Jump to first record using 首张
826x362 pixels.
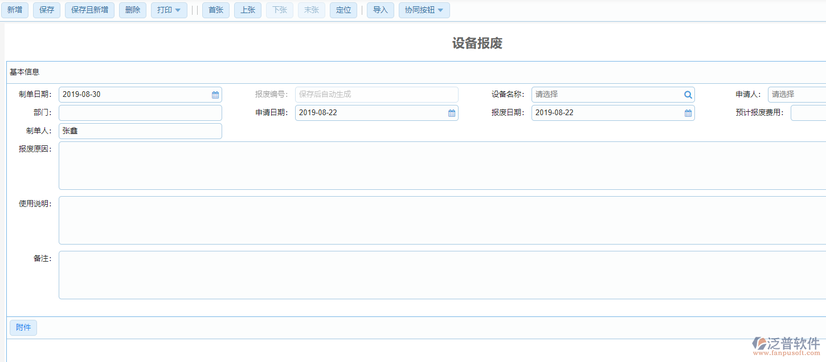click(215, 10)
